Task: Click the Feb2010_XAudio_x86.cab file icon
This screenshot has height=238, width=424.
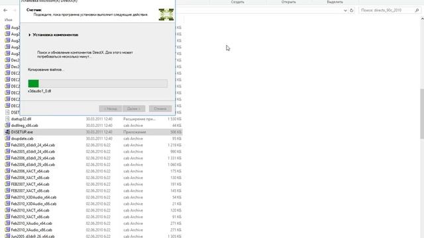Action: tap(7, 229)
